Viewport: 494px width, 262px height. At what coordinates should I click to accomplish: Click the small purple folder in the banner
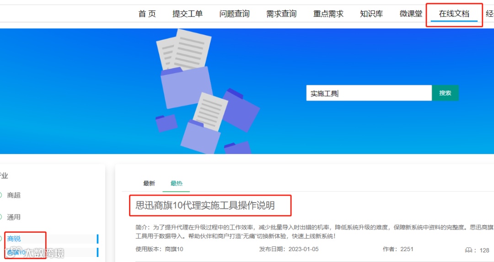point(166,123)
